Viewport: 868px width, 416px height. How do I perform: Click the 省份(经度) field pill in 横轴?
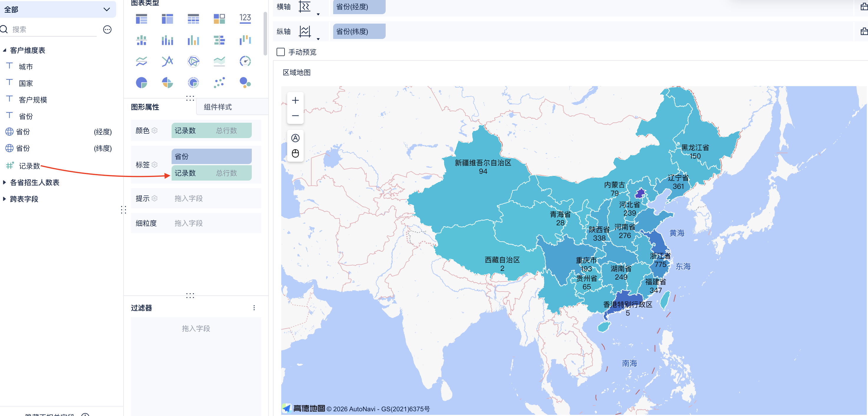click(x=359, y=7)
